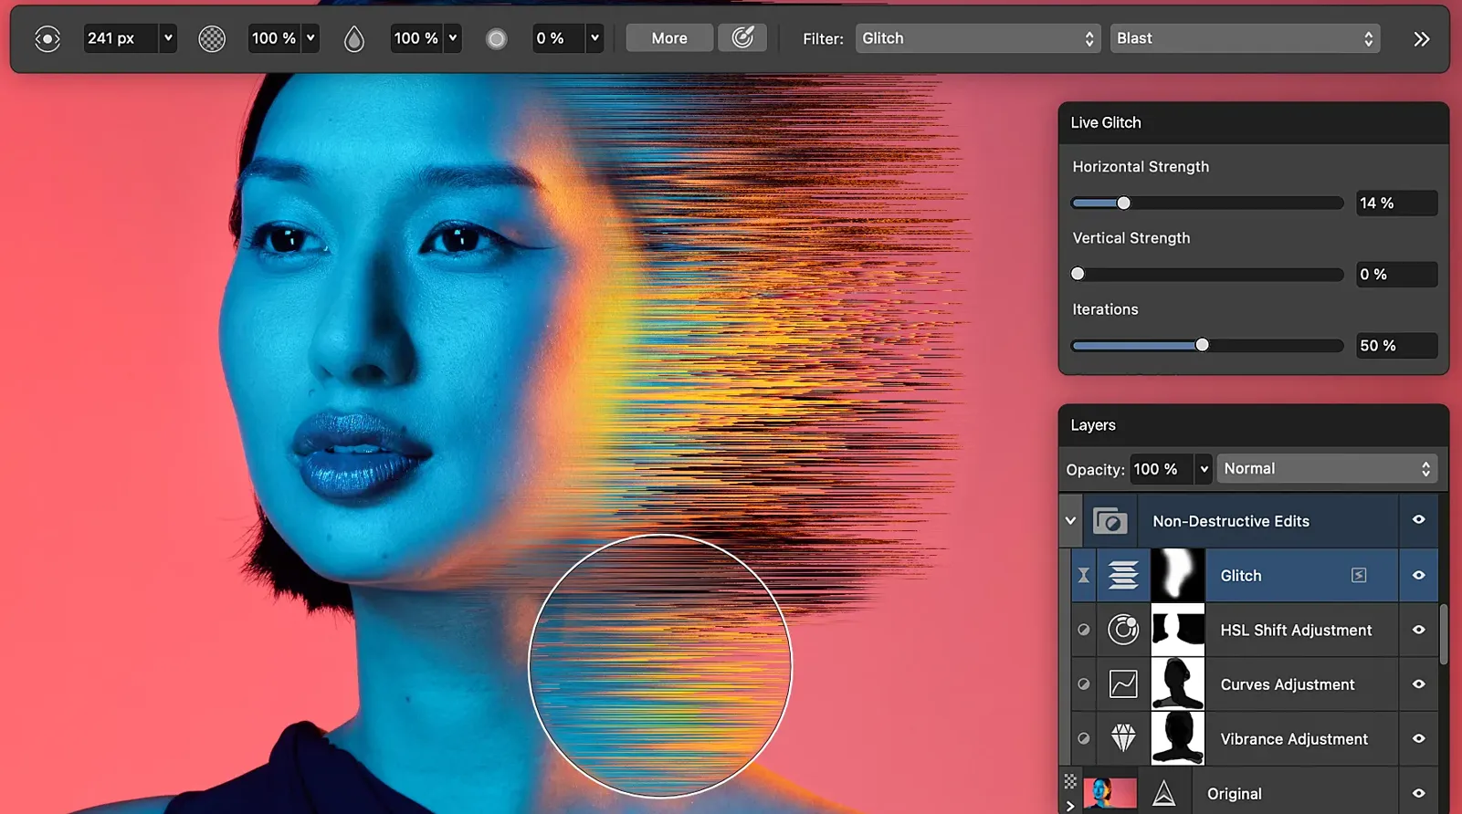The width and height of the screenshot is (1462, 814).
Task: Open the Normal blend mode dropdown
Action: click(1326, 469)
